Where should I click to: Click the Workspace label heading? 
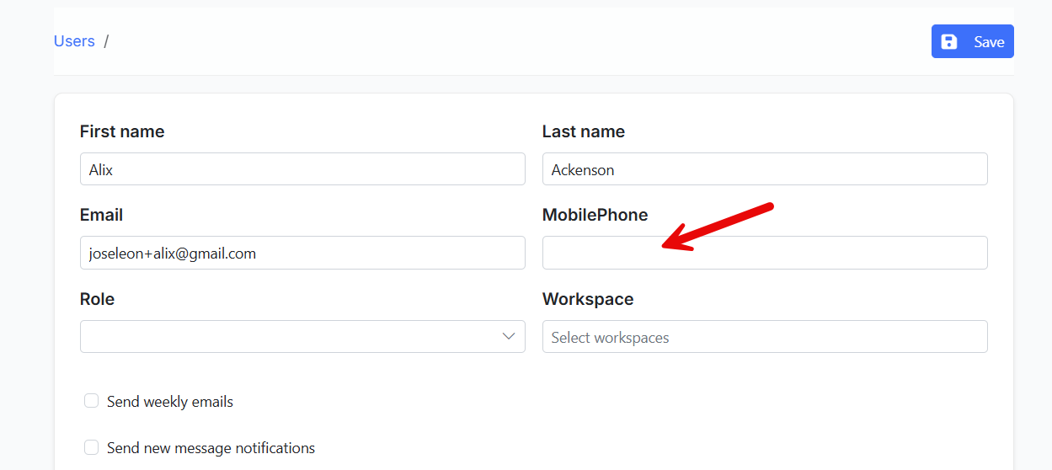[x=588, y=299]
